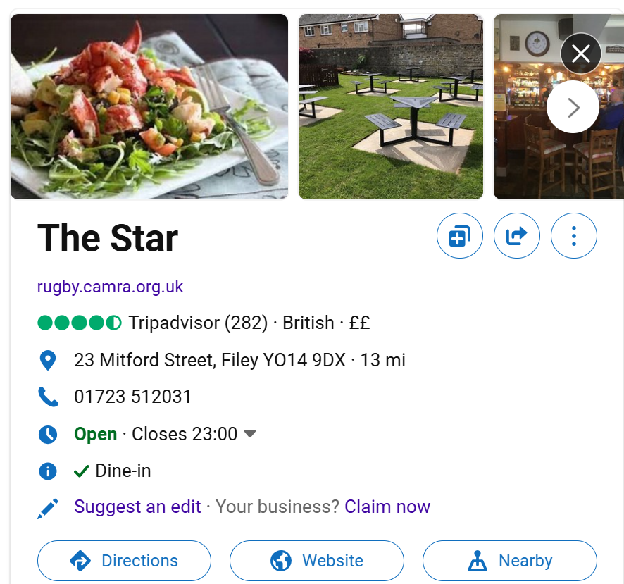Viewport: 624px width, 584px height.
Task: Click the Tripadvisor rating bubbles
Action: [x=79, y=323]
